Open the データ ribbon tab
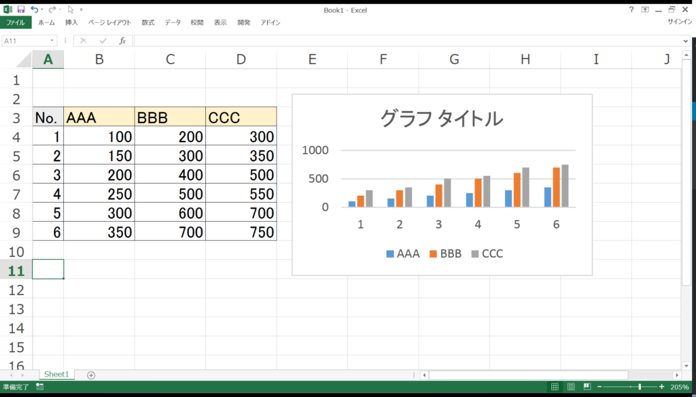 coord(173,22)
